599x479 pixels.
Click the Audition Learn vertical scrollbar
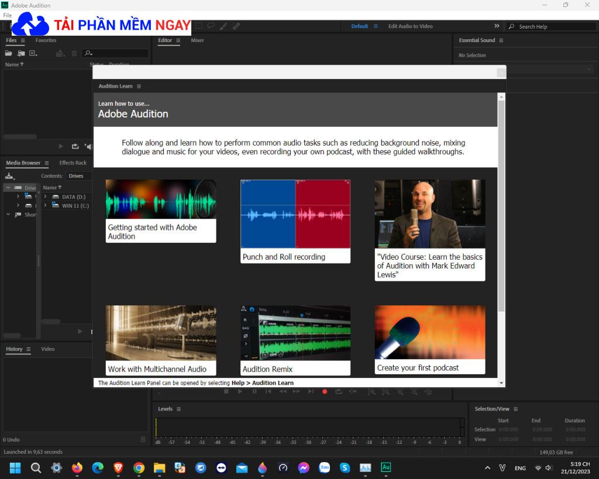(501, 205)
